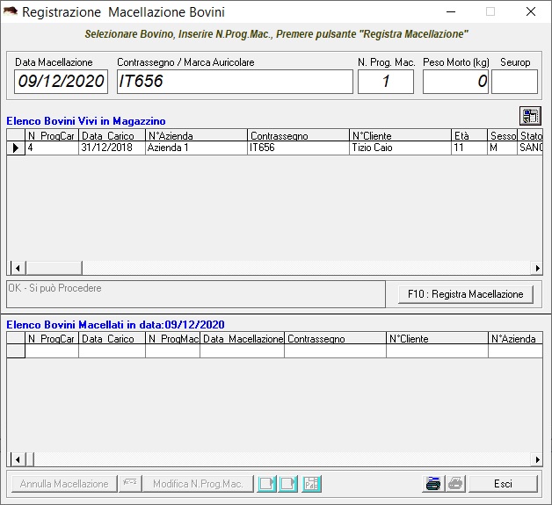The image size is (552, 505).
Task: Click the grid layout icon above the Vivi list
Action: pyautogui.click(x=530, y=116)
